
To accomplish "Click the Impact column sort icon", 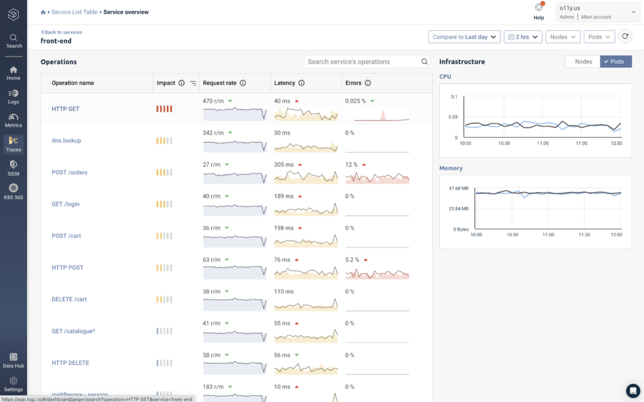I will (x=193, y=83).
